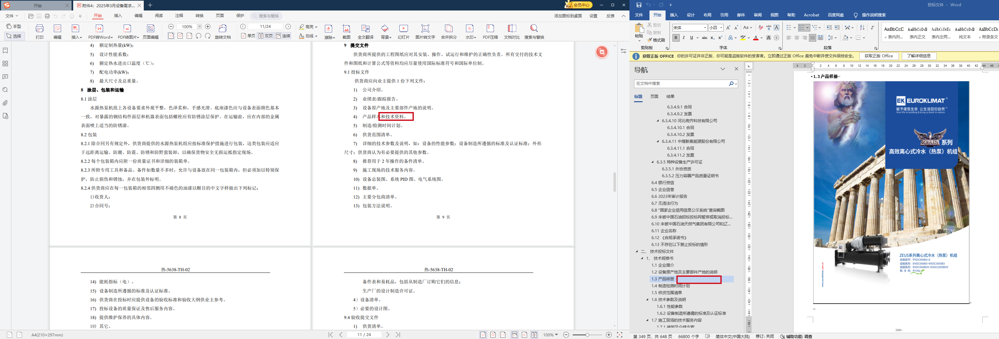Click the Clear Formatting eraser in Word
999x339 pixels.
click(x=760, y=28)
